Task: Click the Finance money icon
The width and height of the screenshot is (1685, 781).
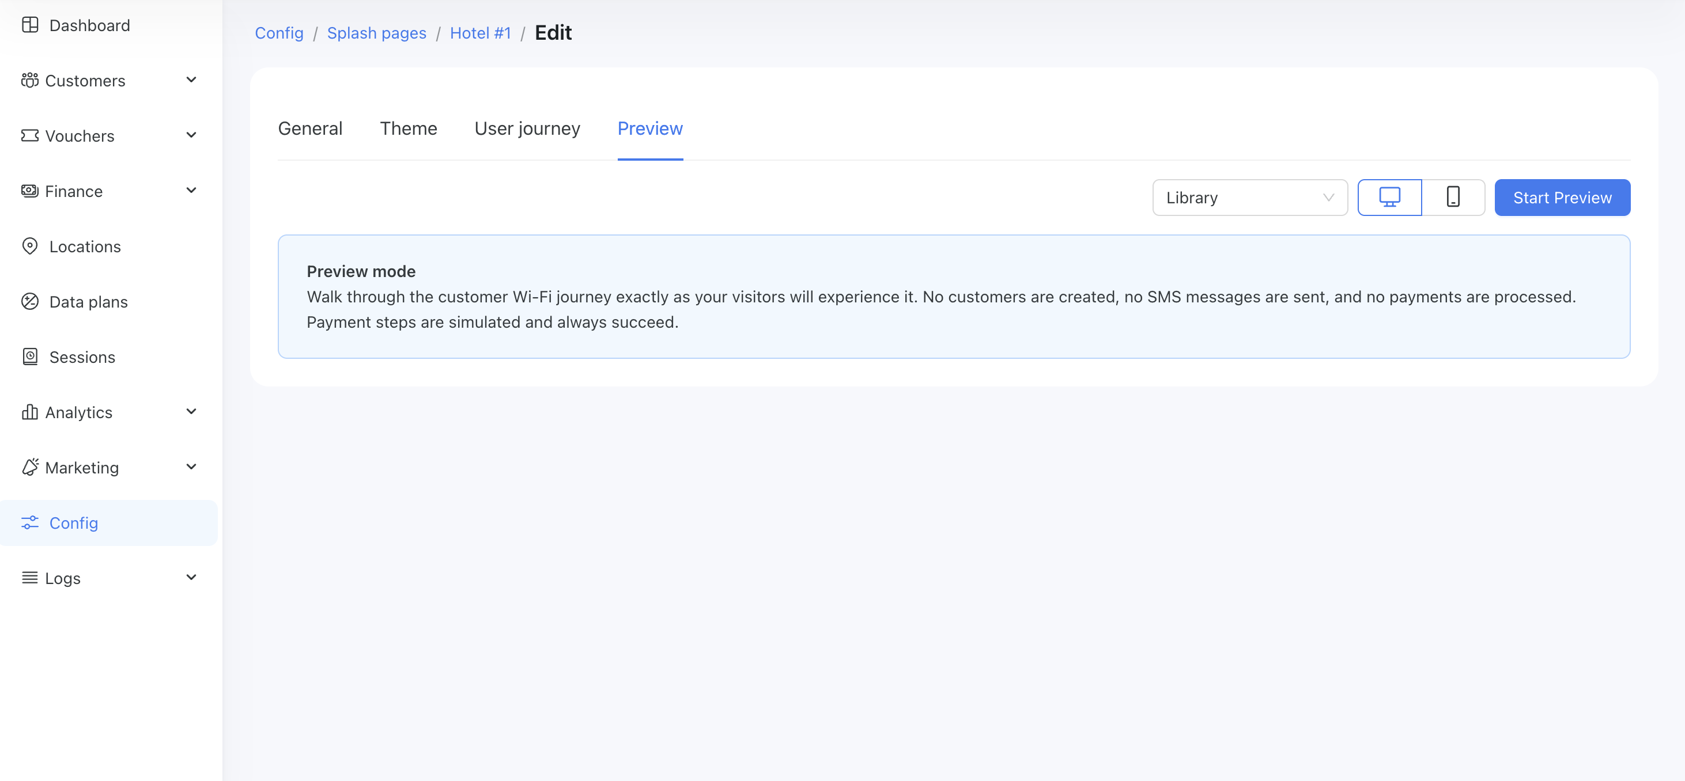Action: pyautogui.click(x=30, y=191)
